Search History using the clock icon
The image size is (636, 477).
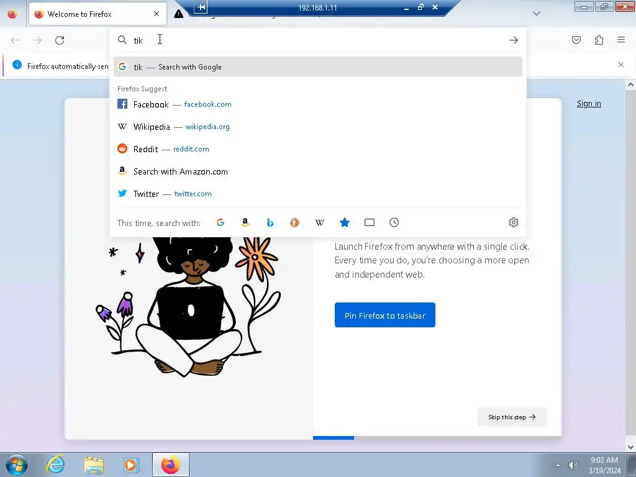[x=394, y=222]
